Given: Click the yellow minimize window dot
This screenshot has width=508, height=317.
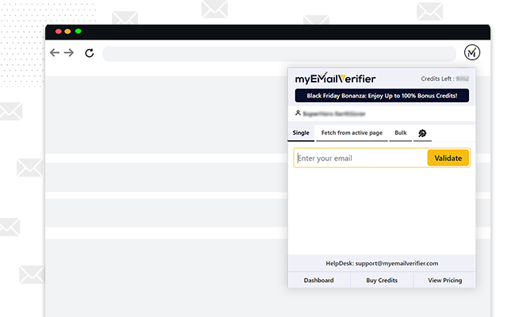Looking at the screenshot, I should [x=67, y=32].
